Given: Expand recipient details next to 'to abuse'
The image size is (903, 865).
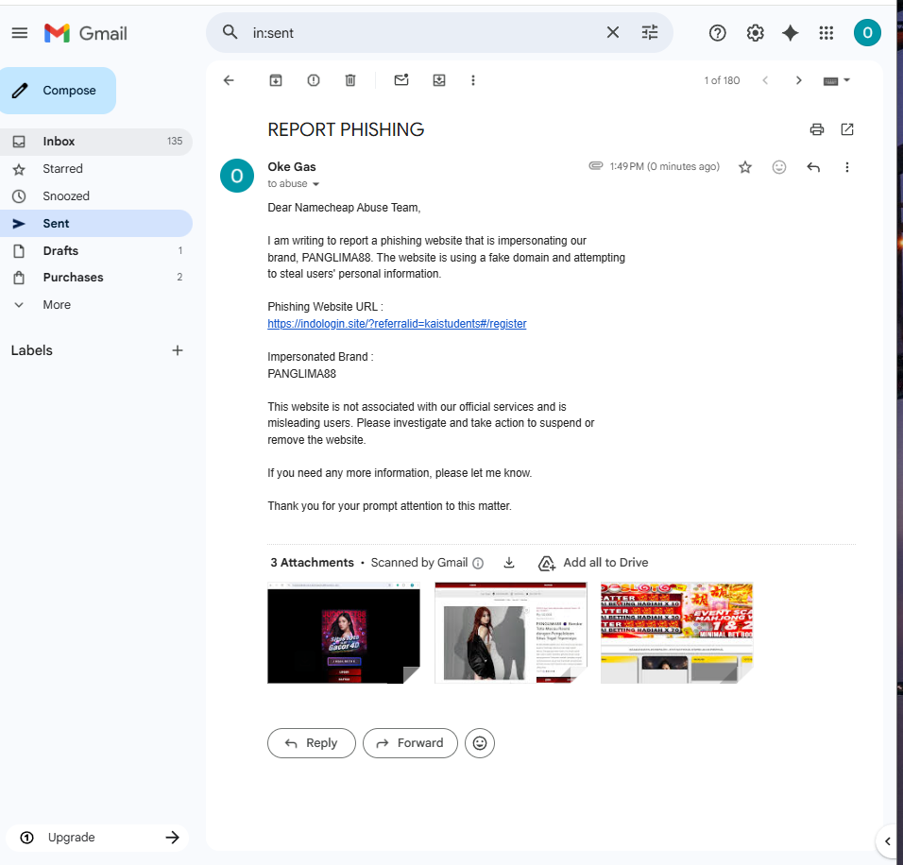Looking at the screenshot, I should pos(315,184).
